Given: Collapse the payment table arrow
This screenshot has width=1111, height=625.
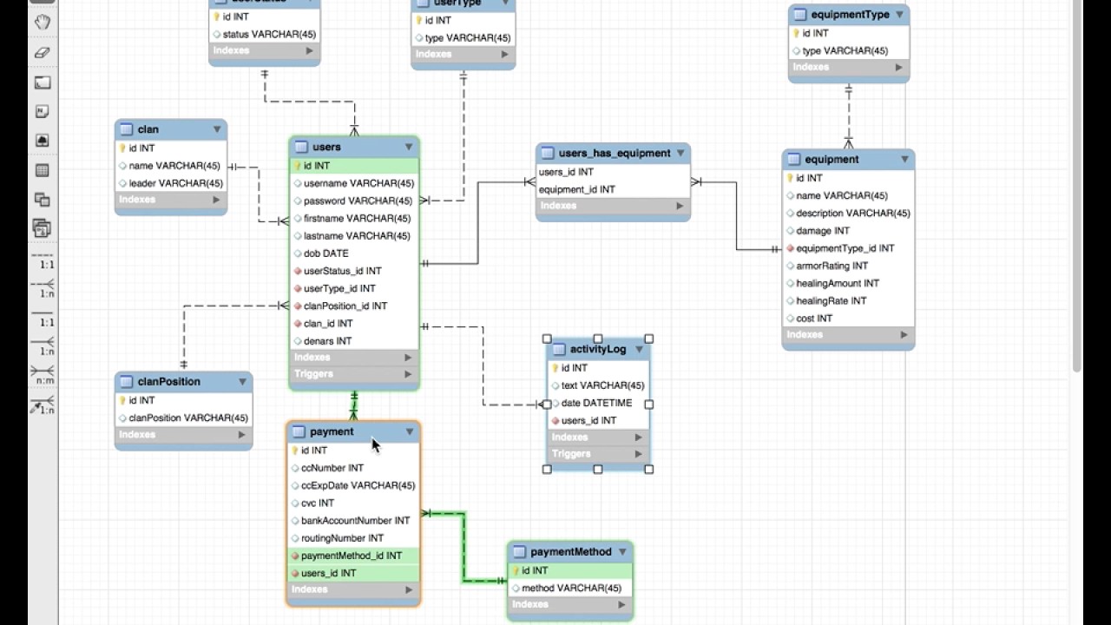Looking at the screenshot, I should point(410,431).
